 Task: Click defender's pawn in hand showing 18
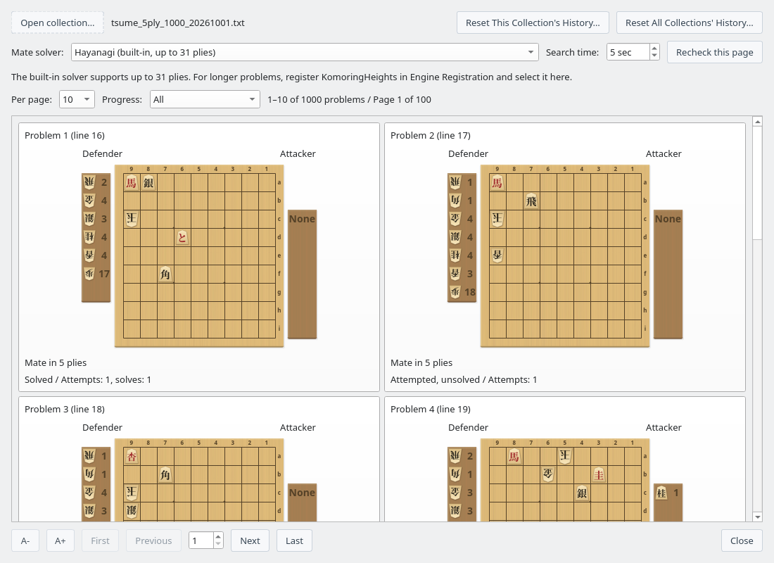pos(455,292)
